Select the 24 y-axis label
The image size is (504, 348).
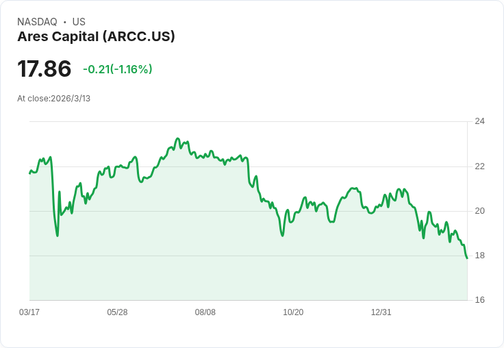tap(479, 121)
